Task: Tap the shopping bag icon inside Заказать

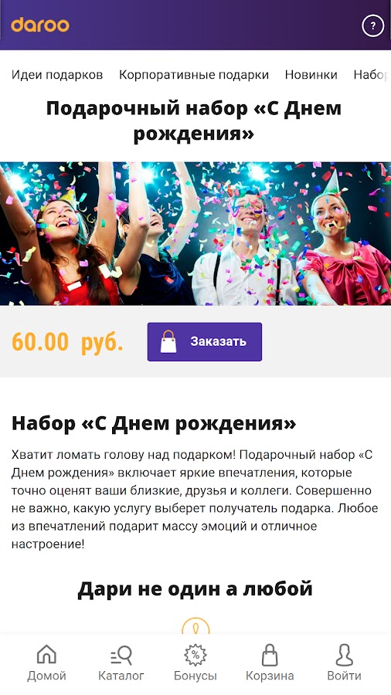Action: tap(168, 341)
